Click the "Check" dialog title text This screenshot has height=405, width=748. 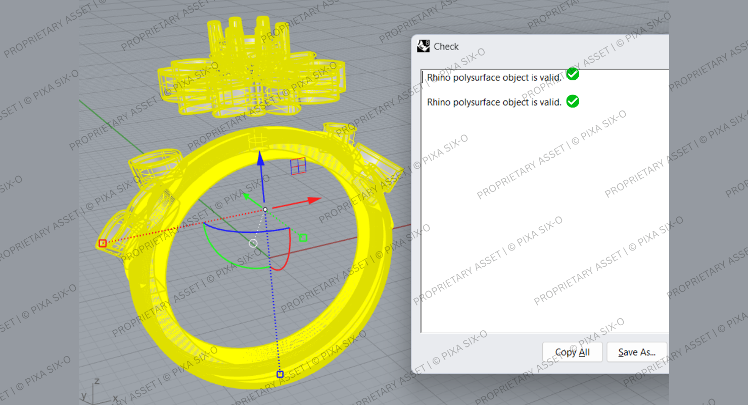click(x=446, y=46)
